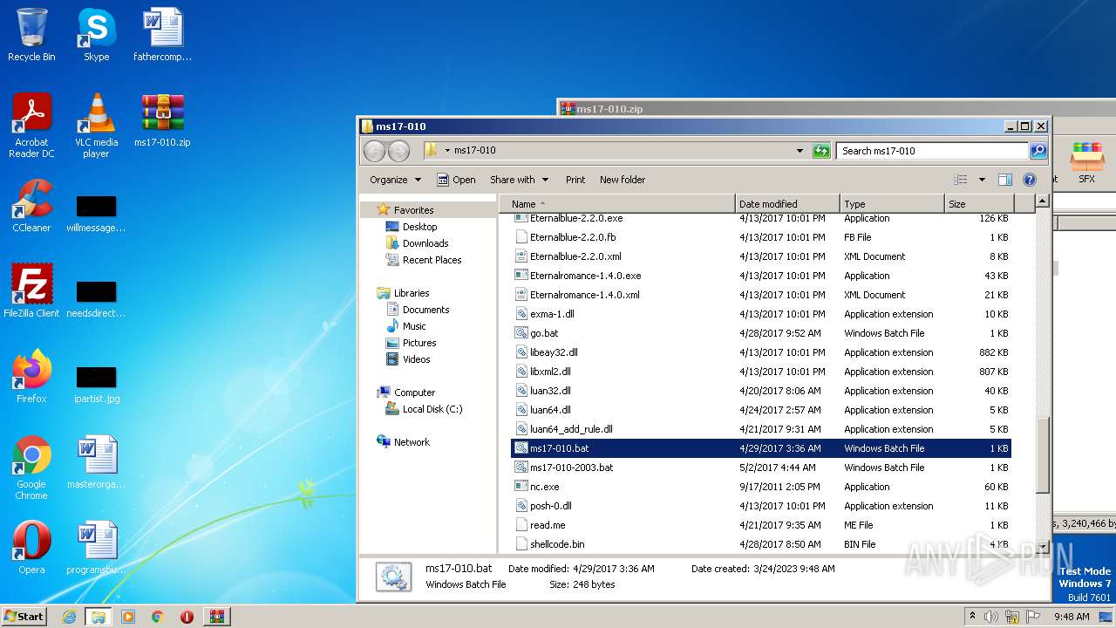Screen dimensions: 1116x628
Task: Select the needsdirect desktop file
Action: click(96, 298)
